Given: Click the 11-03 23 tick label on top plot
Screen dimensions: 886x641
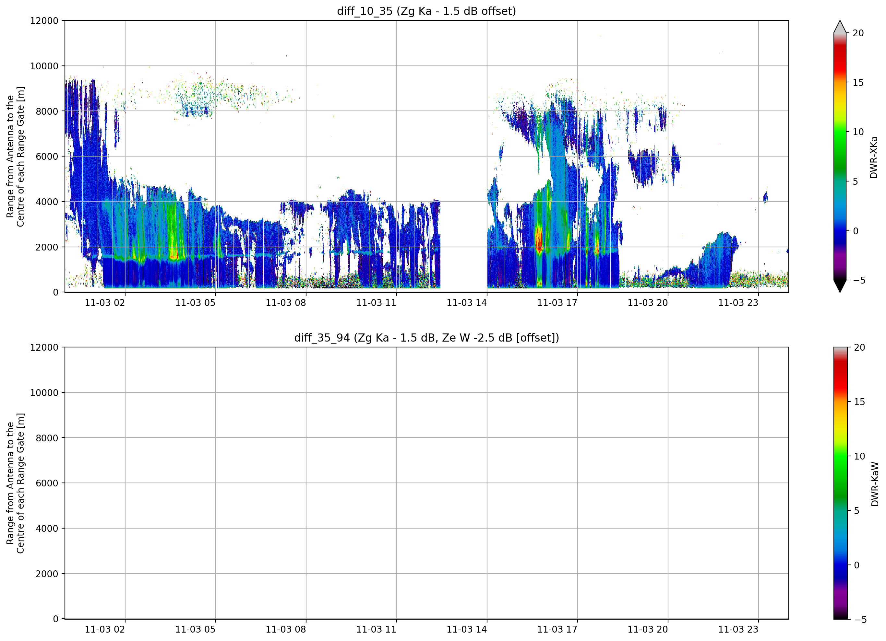Looking at the screenshot, I should [x=738, y=303].
